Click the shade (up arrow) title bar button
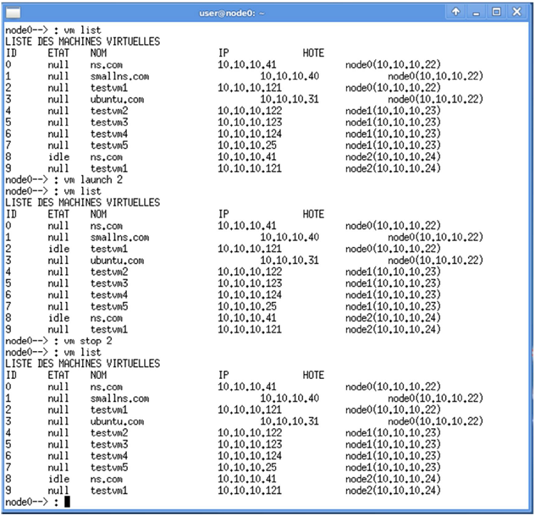This screenshot has height=516, width=535. click(457, 12)
